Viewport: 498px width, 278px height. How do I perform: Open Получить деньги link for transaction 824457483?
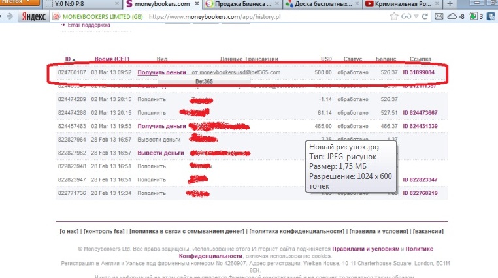coord(161,126)
